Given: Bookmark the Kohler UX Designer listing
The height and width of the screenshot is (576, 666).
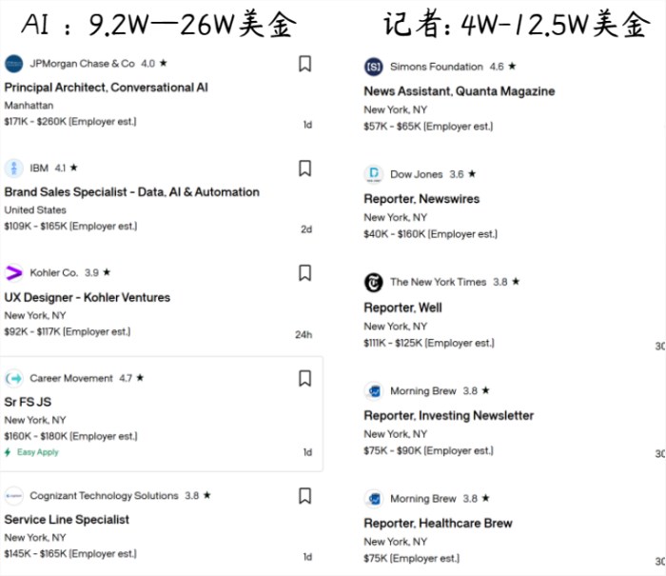Looking at the screenshot, I should click(x=304, y=273).
